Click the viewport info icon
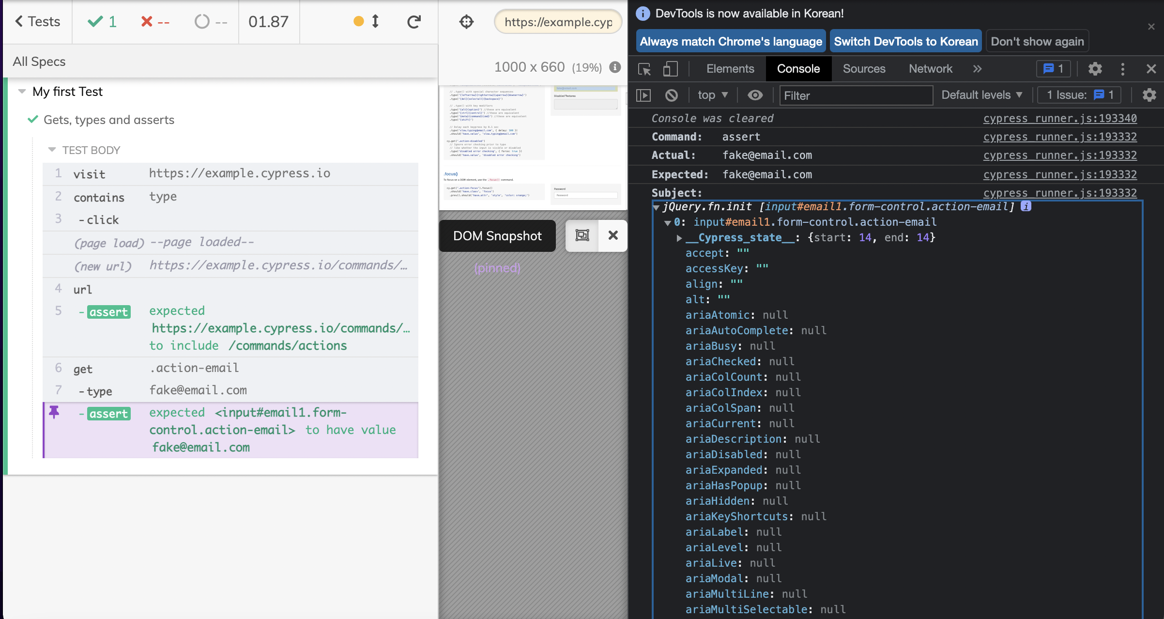This screenshot has width=1164, height=619. coord(615,67)
